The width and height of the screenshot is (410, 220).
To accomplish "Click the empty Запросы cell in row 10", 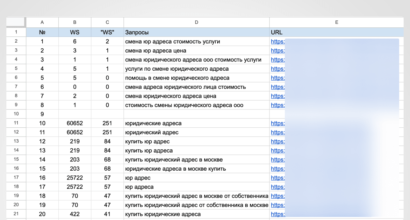I will tap(196, 114).
